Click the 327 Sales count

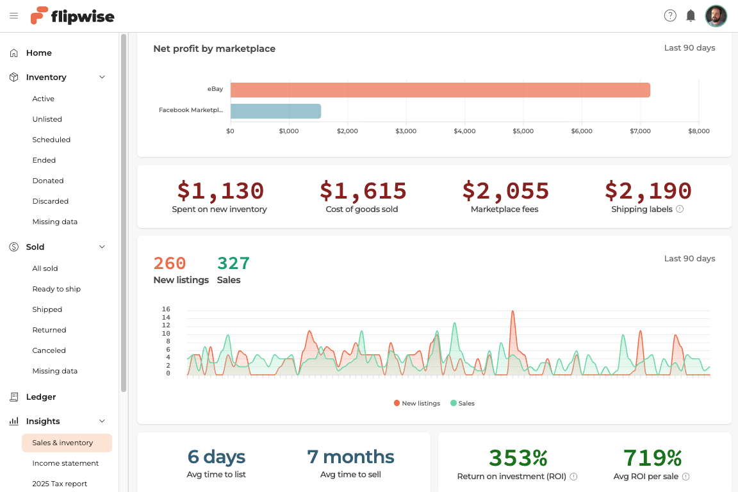pos(233,263)
